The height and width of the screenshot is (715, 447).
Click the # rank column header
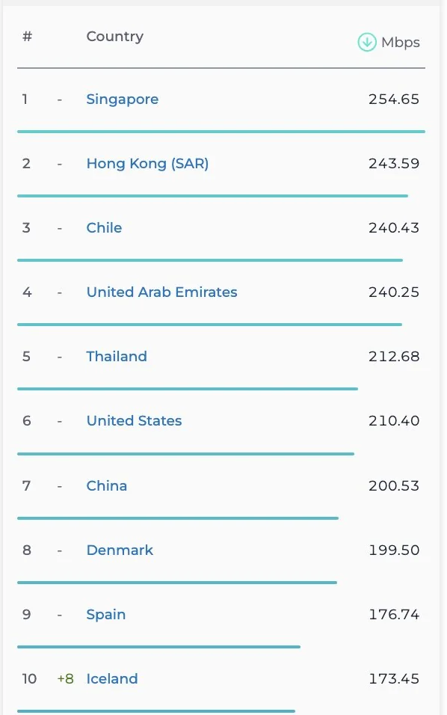tap(27, 36)
